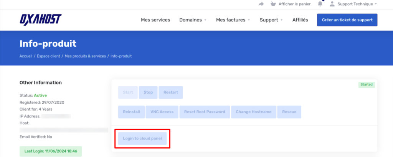
Task: Click Créer un ticket de support button
Action: (347, 20)
